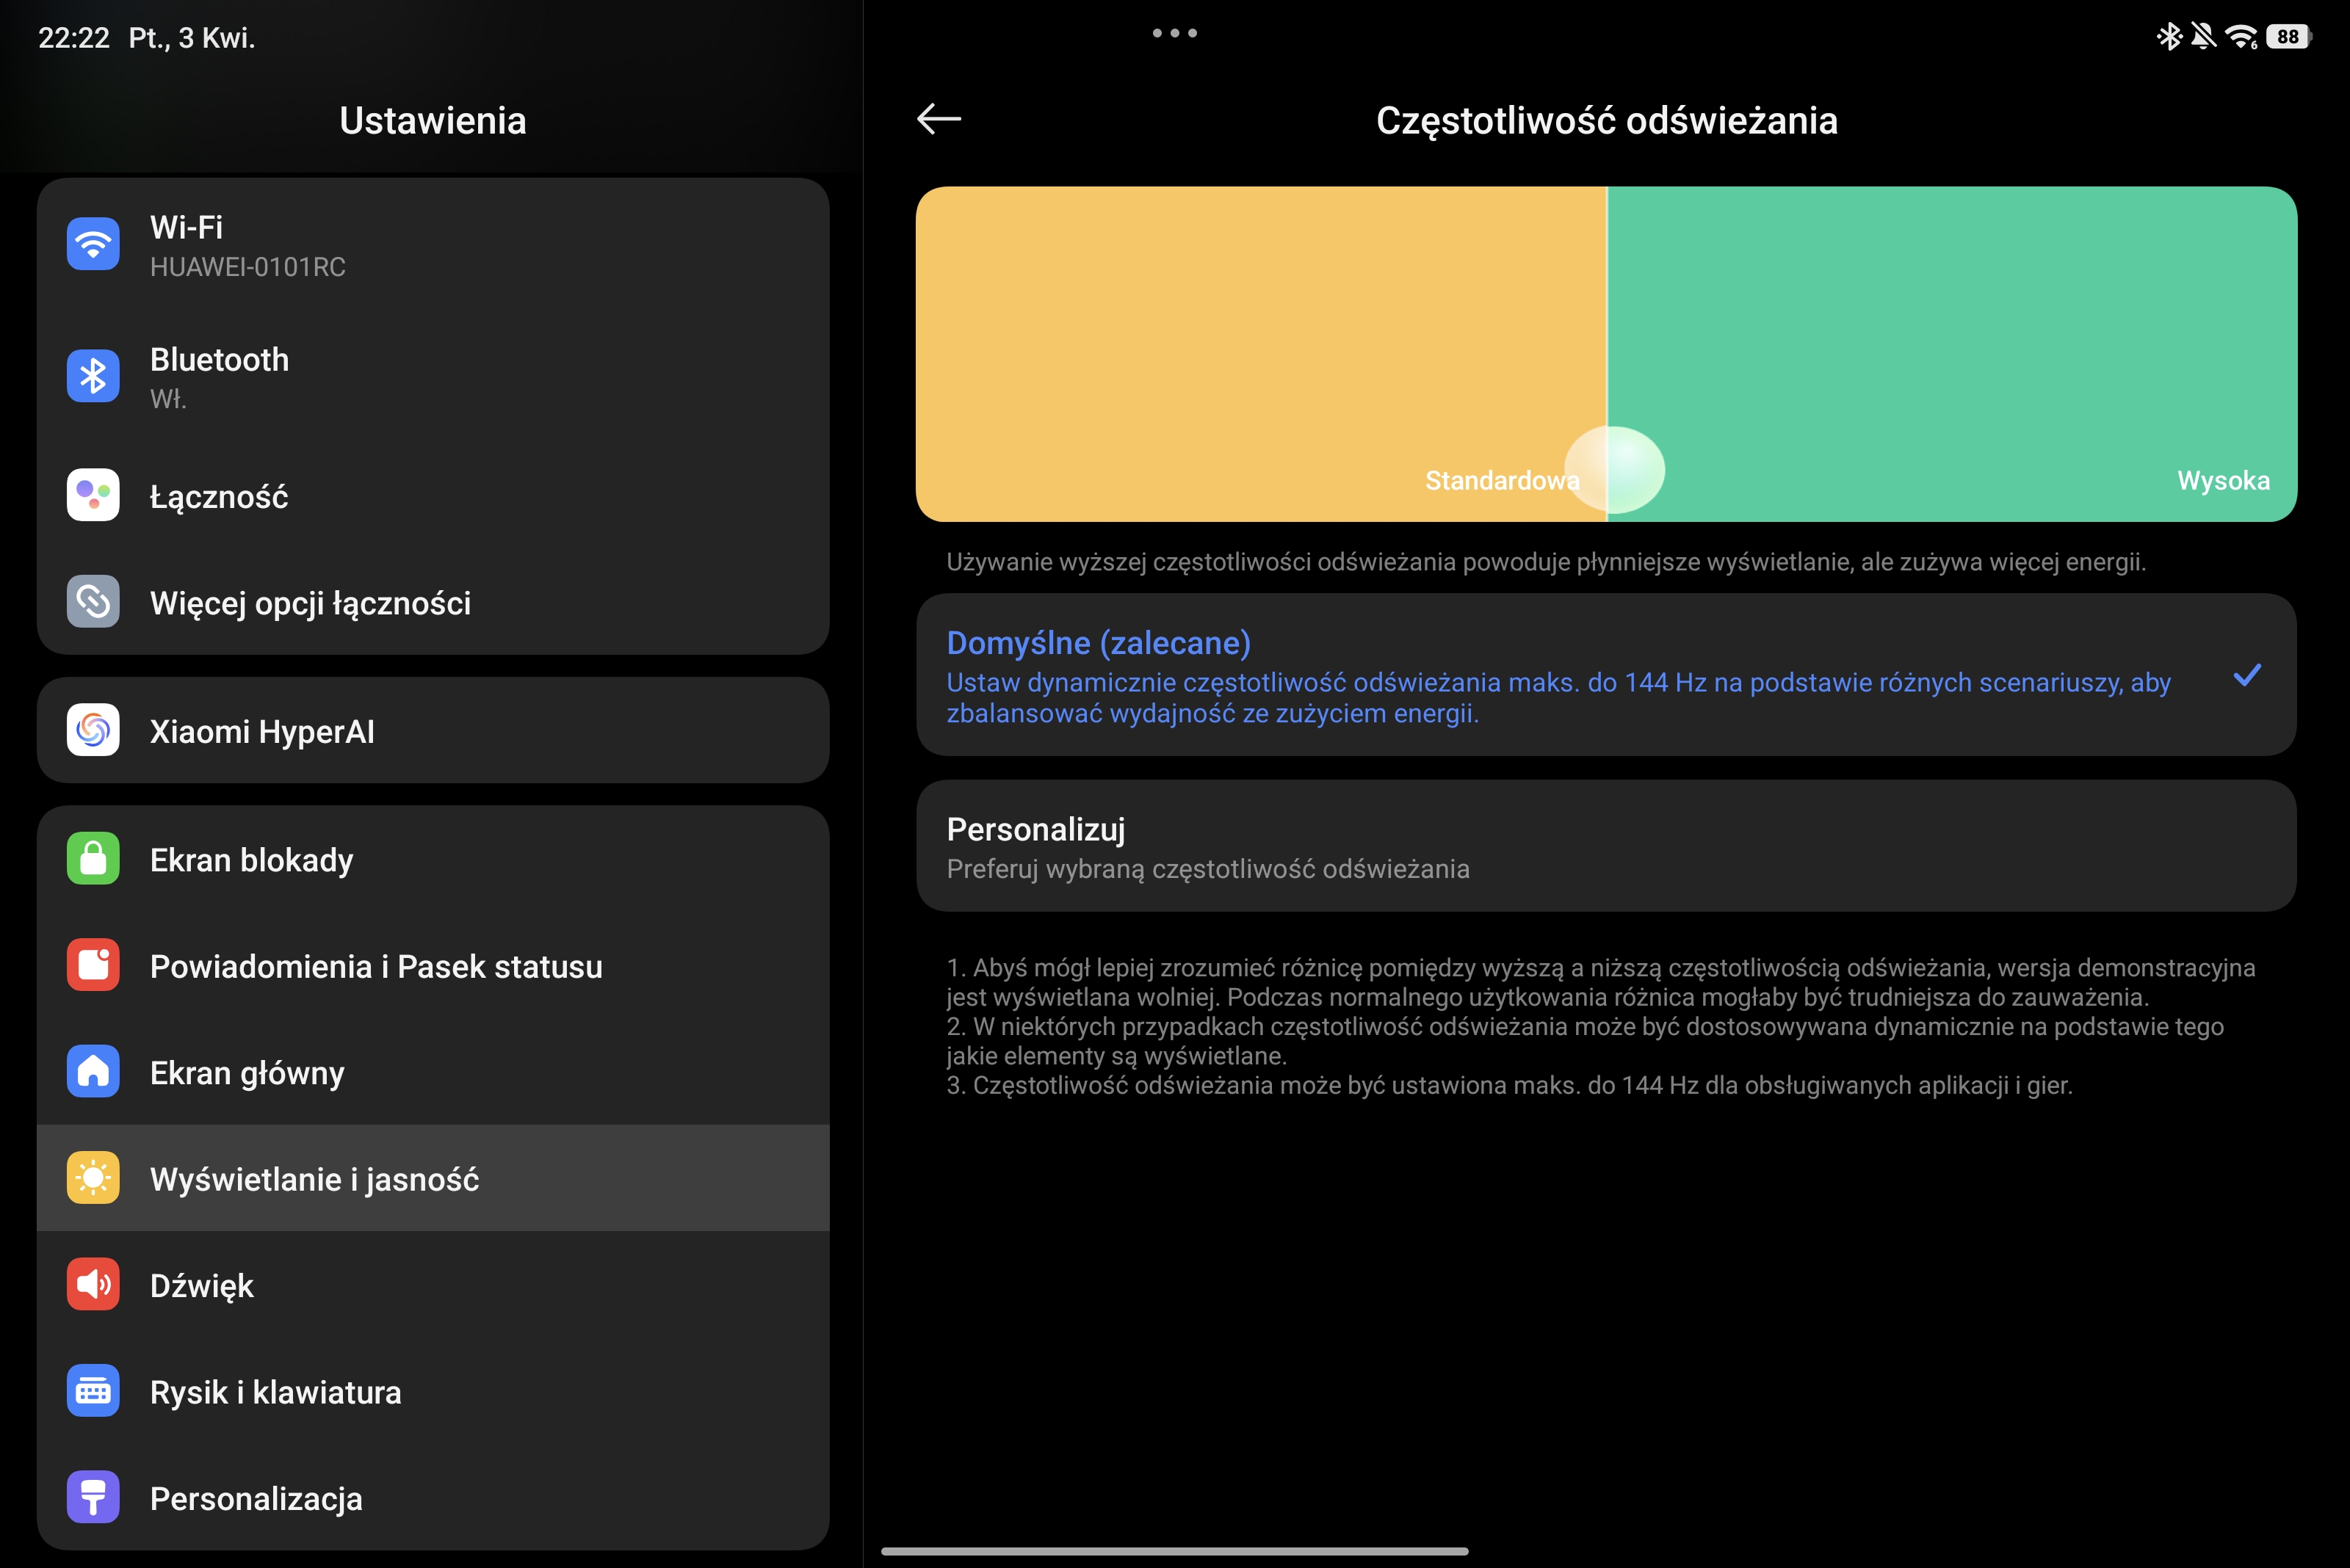Tap the purple Personalizacja brush icon
Viewport: 2350px width, 1568px height.
(x=93, y=1497)
